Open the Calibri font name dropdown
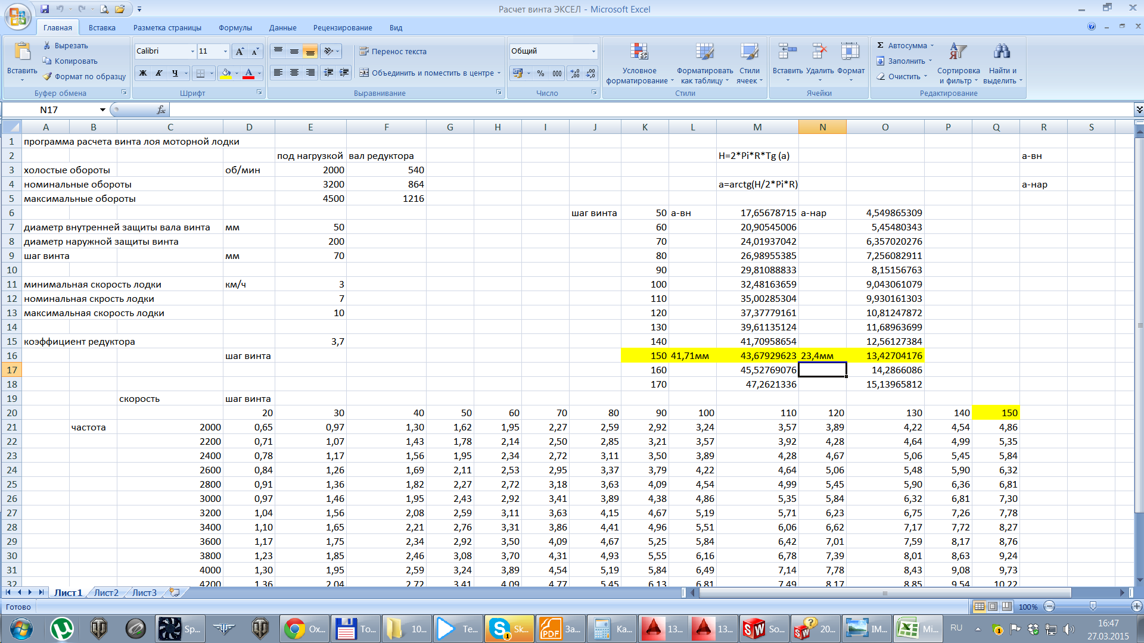Image resolution: width=1144 pixels, height=643 pixels. click(x=192, y=51)
